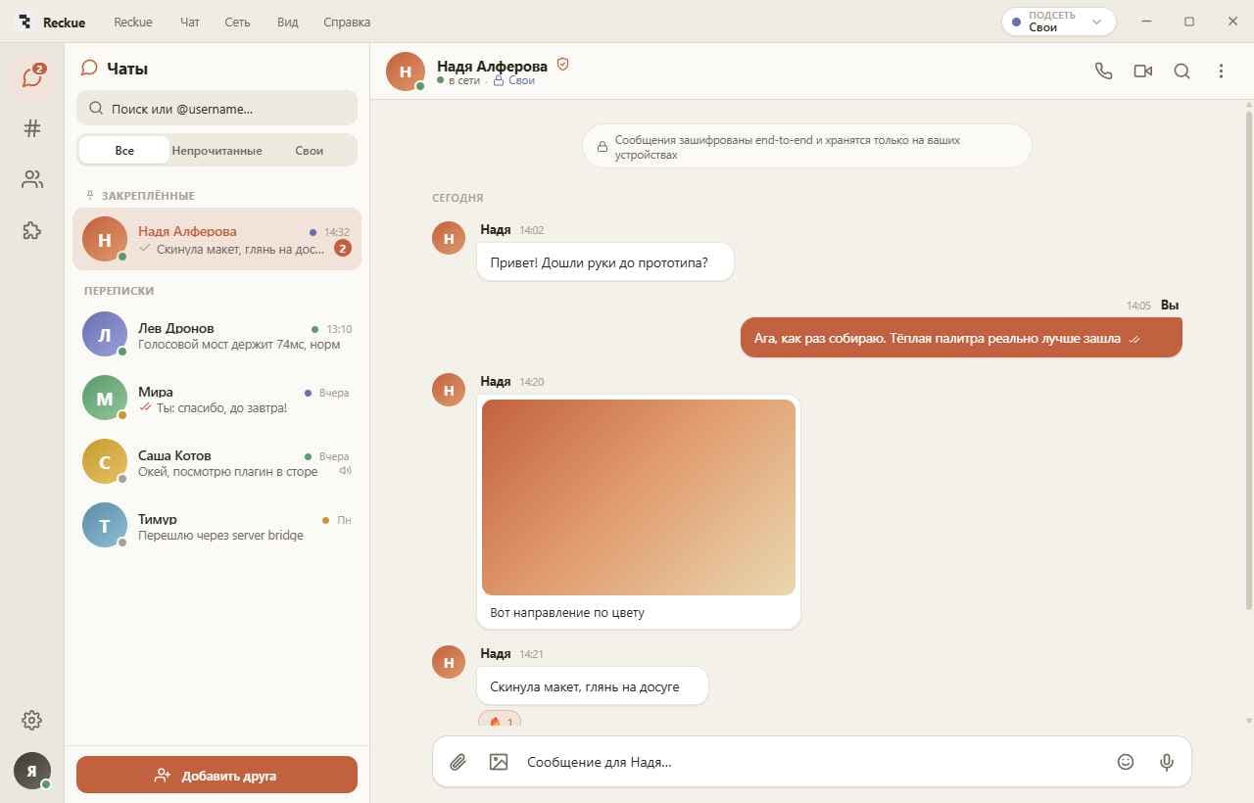Open the channels hashtag section
The width and height of the screenshot is (1254, 803).
[32, 128]
